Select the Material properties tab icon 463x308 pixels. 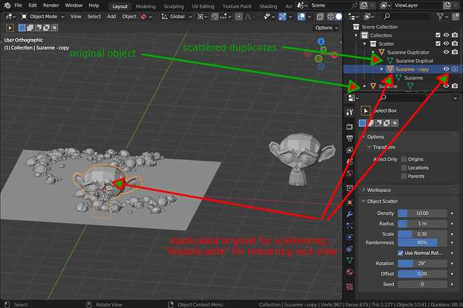(x=350, y=272)
